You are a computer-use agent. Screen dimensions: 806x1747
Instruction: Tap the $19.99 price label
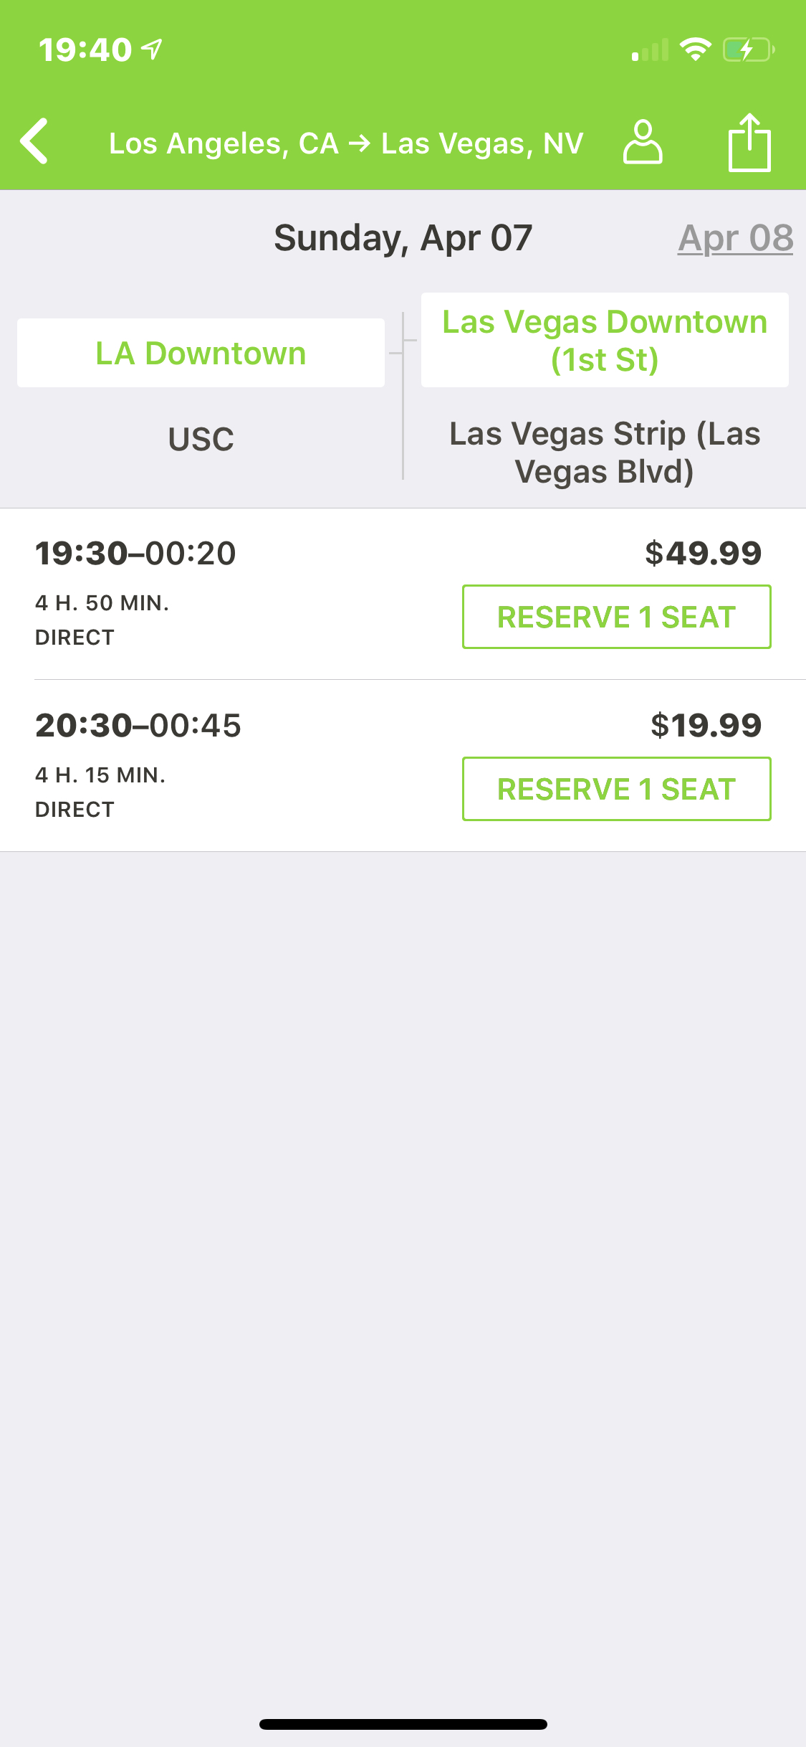(706, 725)
